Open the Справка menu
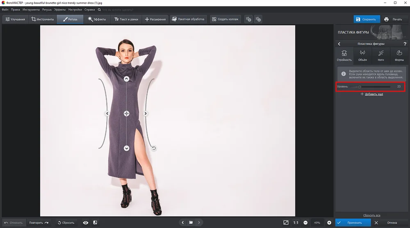This screenshot has height=228, width=410. [x=90, y=10]
